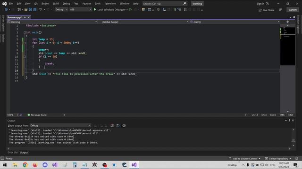Image resolution: width=302 pixels, height=169 pixels.
Task: Open Firefox from the taskbar
Action: [x=35, y=165]
